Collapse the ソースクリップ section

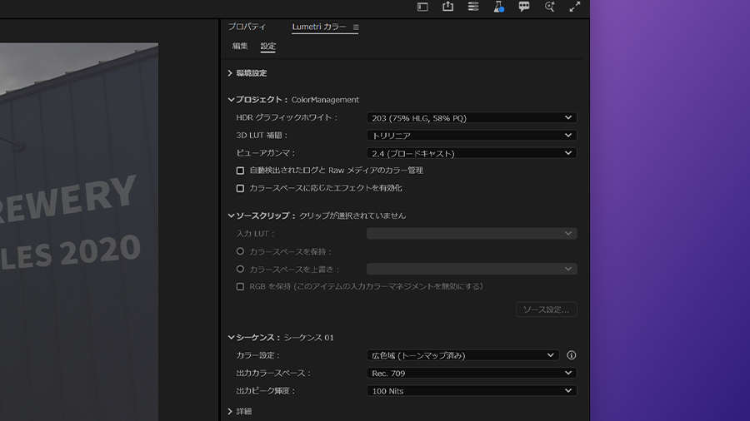231,215
